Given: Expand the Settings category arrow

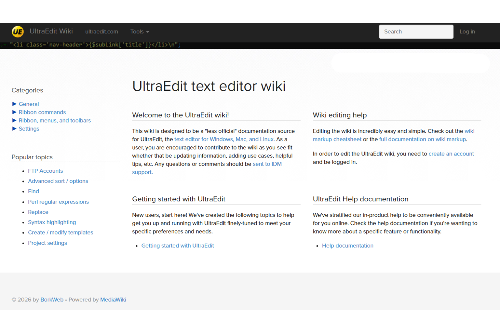Looking at the screenshot, I should 14,129.
